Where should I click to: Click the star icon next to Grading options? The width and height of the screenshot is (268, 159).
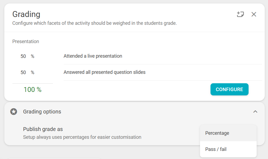click(x=14, y=112)
